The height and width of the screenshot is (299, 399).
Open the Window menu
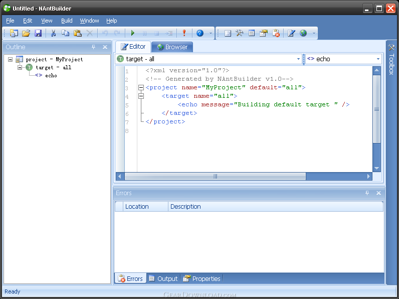point(89,21)
